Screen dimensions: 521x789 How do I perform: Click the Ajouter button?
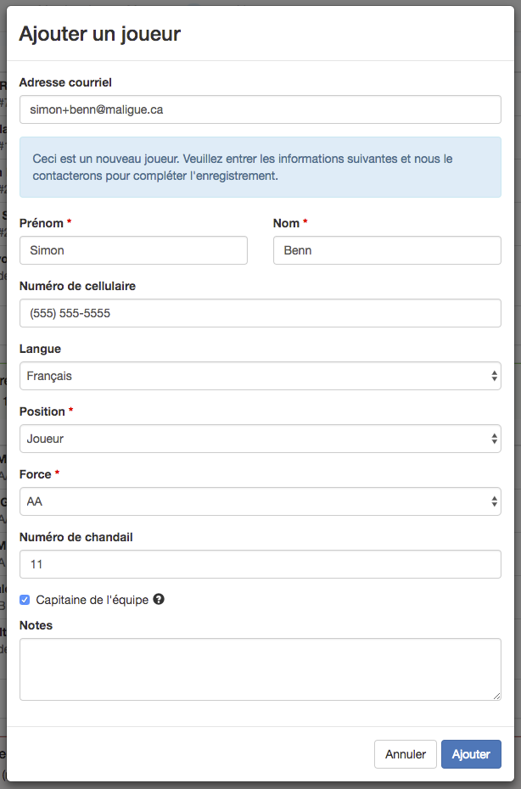coord(471,754)
